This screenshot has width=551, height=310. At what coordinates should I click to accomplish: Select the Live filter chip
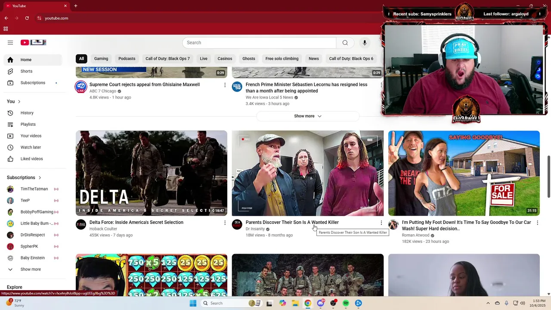(x=204, y=59)
